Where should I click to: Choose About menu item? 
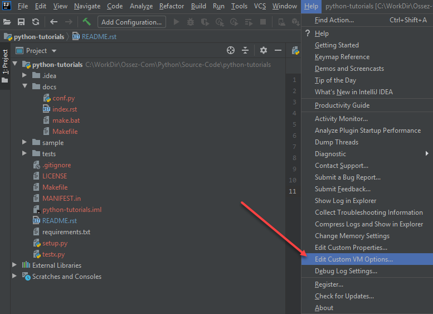(x=367, y=308)
